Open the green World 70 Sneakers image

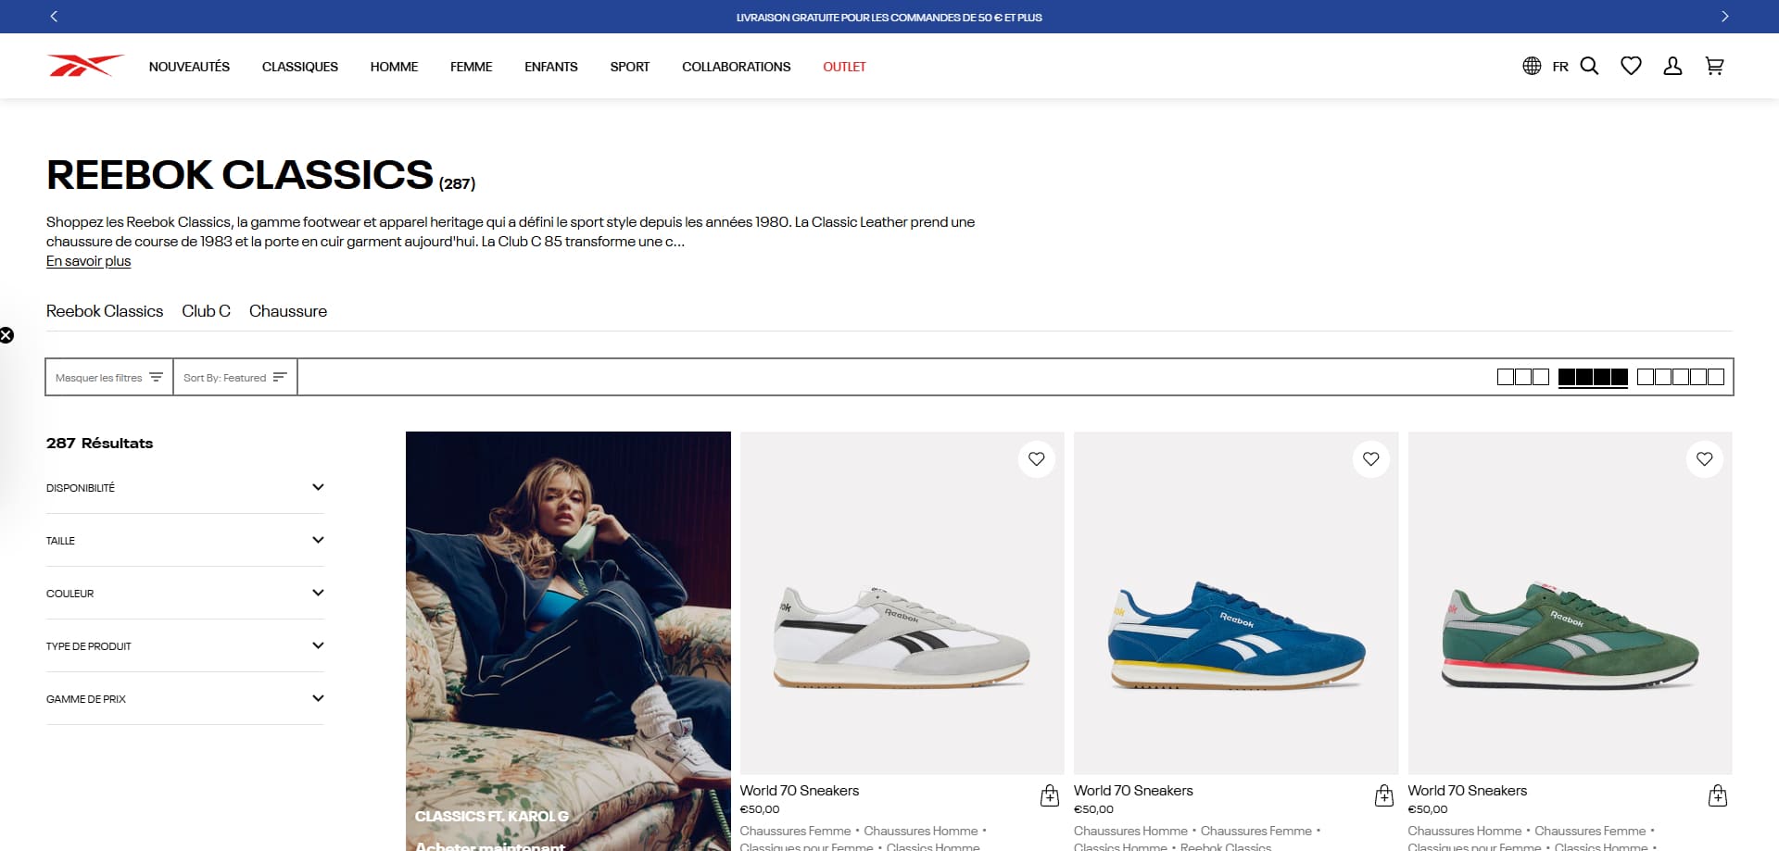click(1570, 603)
